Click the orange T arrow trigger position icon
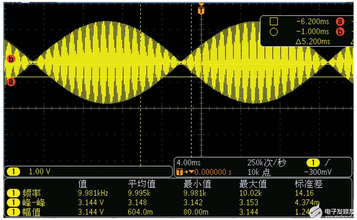This screenshot has width=357, height=220. tap(185, 172)
